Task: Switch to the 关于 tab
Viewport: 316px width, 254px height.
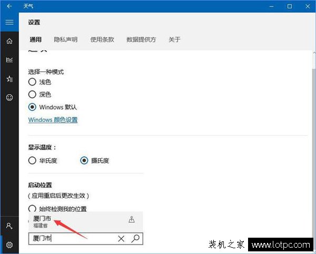Action: click(x=174, y=39)
